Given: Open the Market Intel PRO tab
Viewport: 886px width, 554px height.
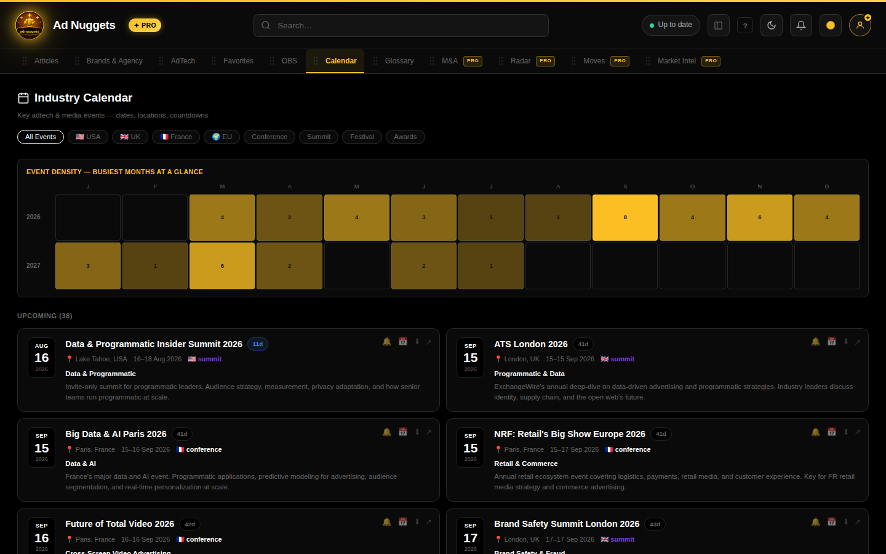Looking at the screenshot, I should (x=683, y=61).
